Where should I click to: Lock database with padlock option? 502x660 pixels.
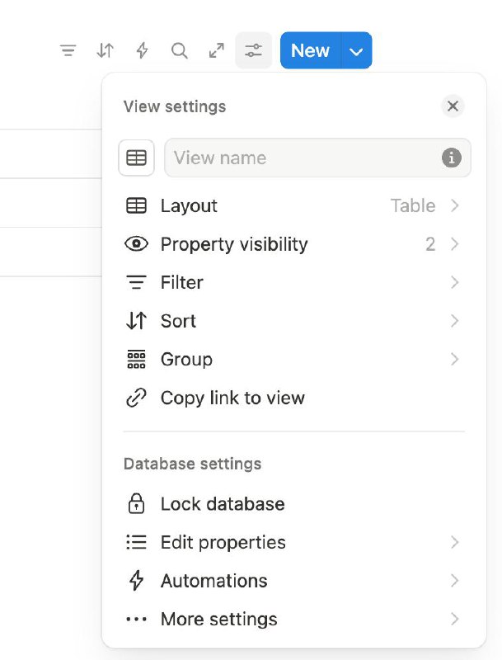pyautogui.click(x=293, y=504)
